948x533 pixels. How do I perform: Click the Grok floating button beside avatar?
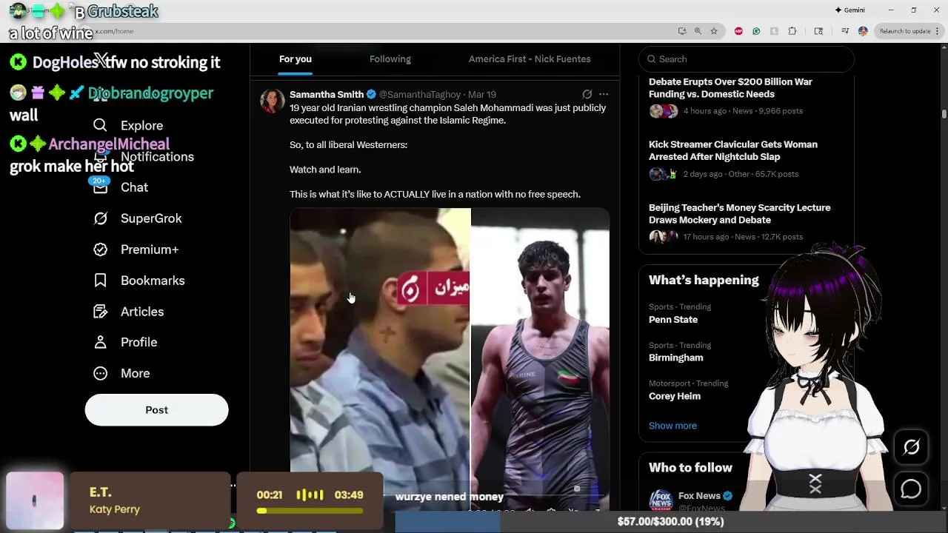(x=911, y=447)
